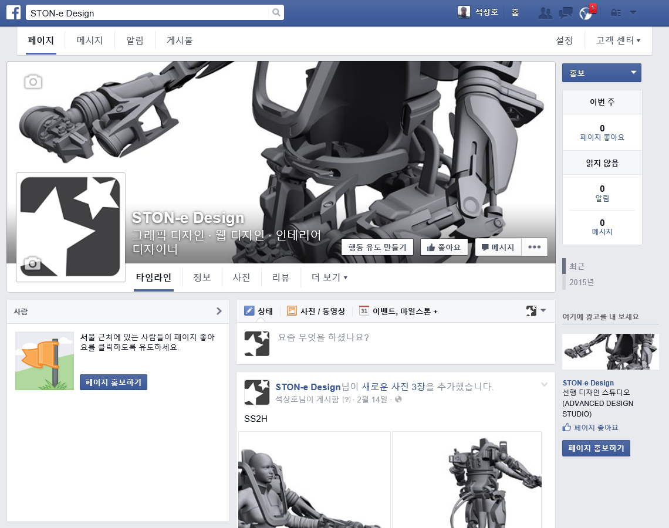The image size is (669, 528).
Task: Open the first post photo of the pilot
Action: tap(315, 480)
